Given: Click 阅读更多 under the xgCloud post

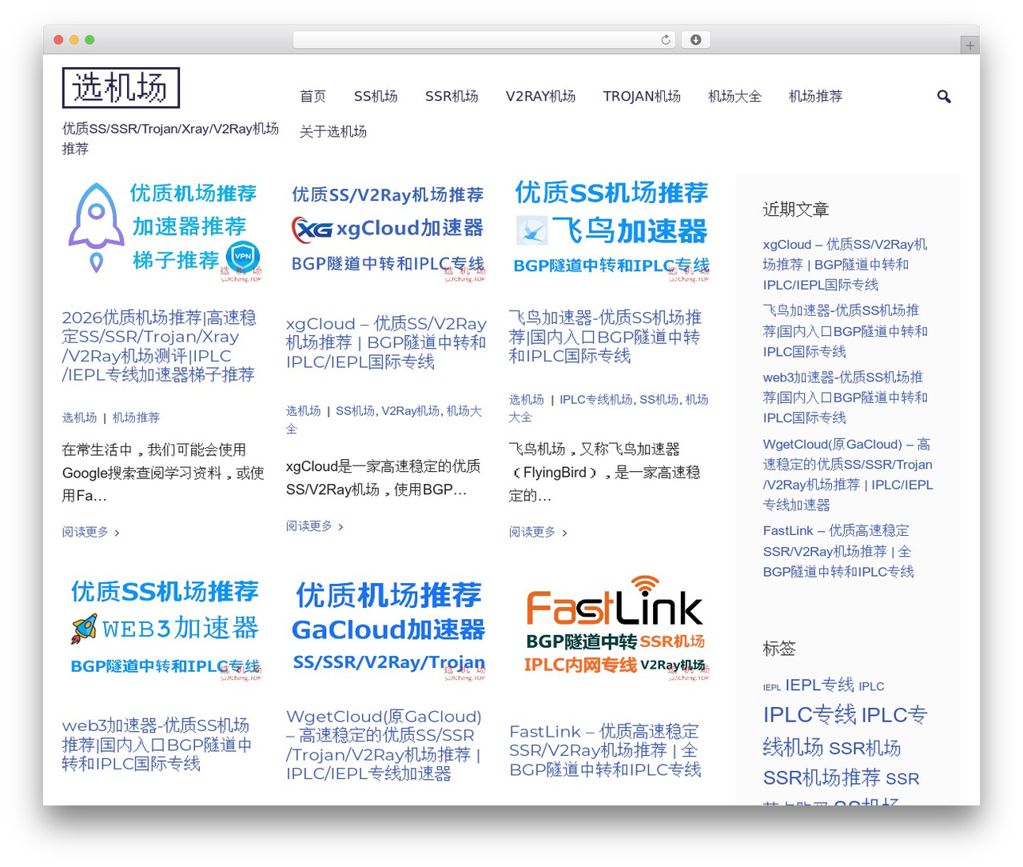Looking at the screenshot, I should (315, 525).
